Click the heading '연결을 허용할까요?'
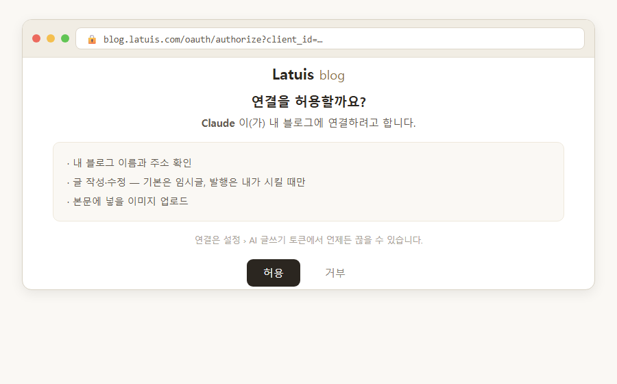The height and width of the screenshot is (384, 617). coord(308,101)
